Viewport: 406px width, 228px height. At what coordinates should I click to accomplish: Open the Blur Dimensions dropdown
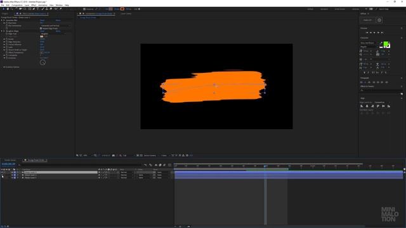point(55,26)
